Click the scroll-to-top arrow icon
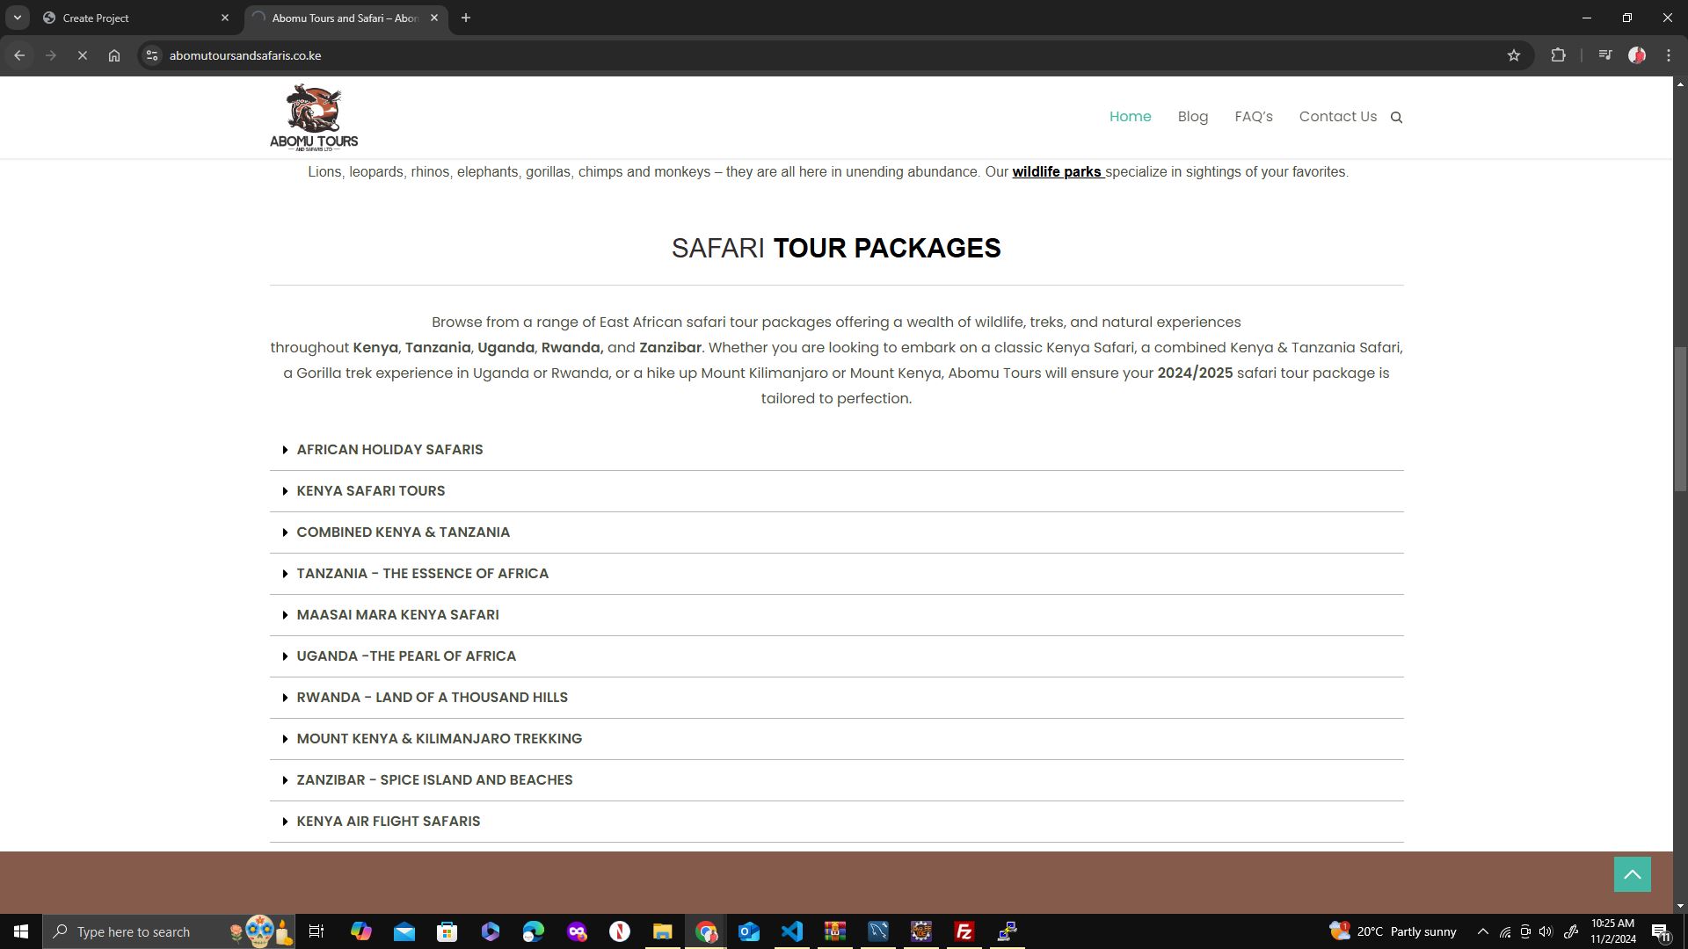The width and height of the screenshot is (1688, 949). coord(1633,873)
